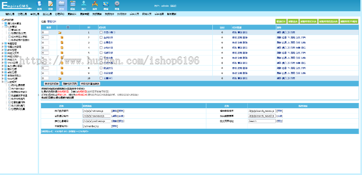
Task: Open 管理评论 in the submenu bar
Action: pos(60,14)
